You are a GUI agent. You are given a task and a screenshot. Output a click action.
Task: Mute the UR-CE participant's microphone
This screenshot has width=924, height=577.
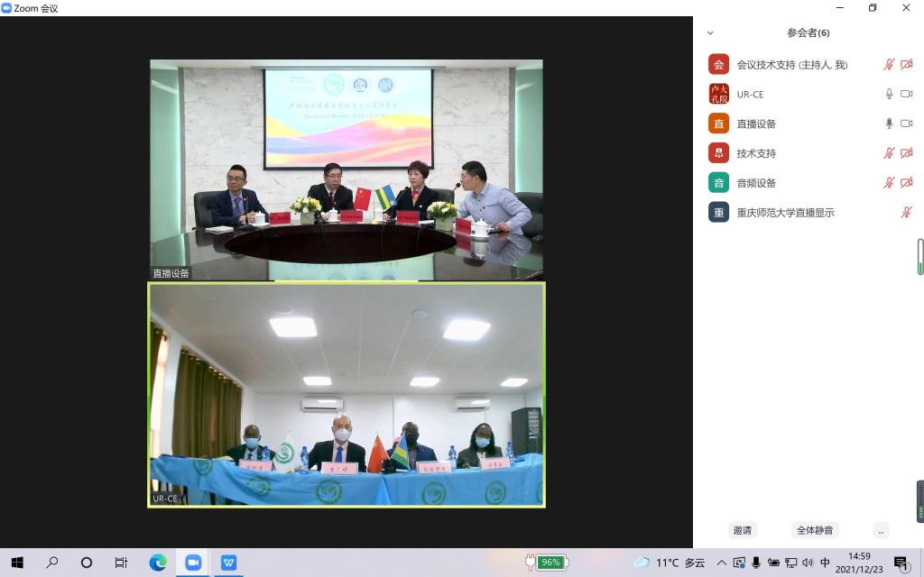[x=889, y=94]
